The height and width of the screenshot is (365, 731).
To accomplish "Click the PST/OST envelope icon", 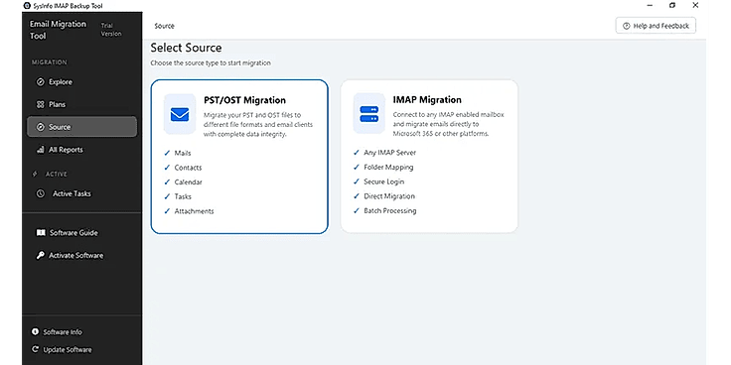I will click(x=180, y=114).
